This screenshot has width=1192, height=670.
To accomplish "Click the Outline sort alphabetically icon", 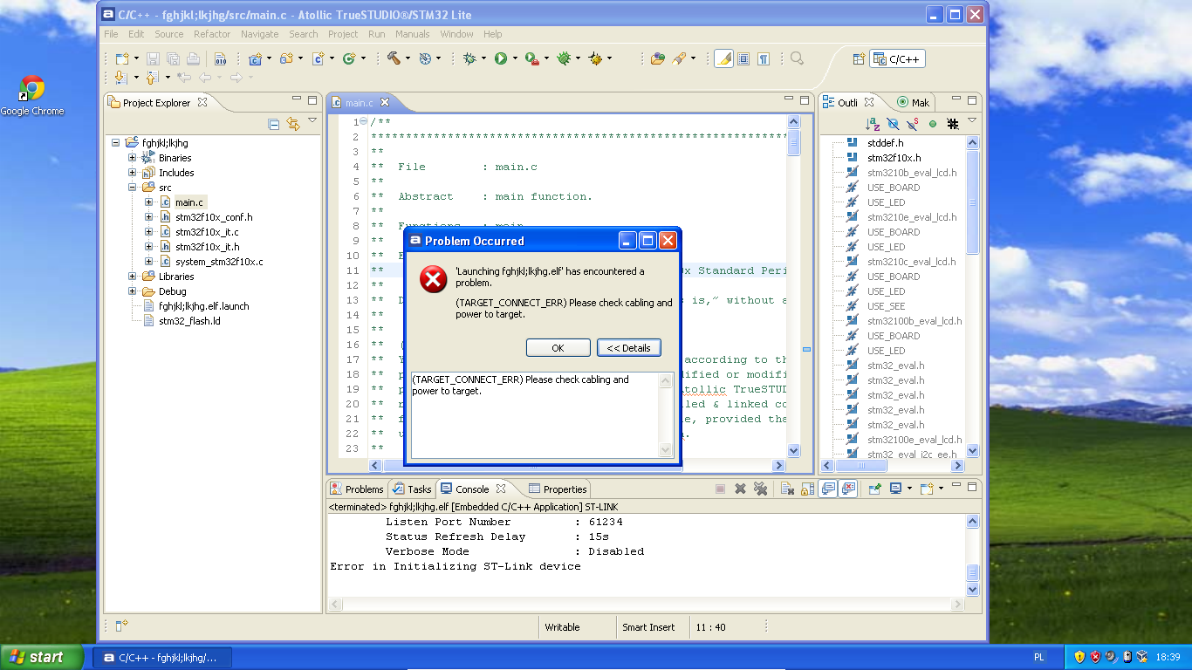I will (872, 124).
